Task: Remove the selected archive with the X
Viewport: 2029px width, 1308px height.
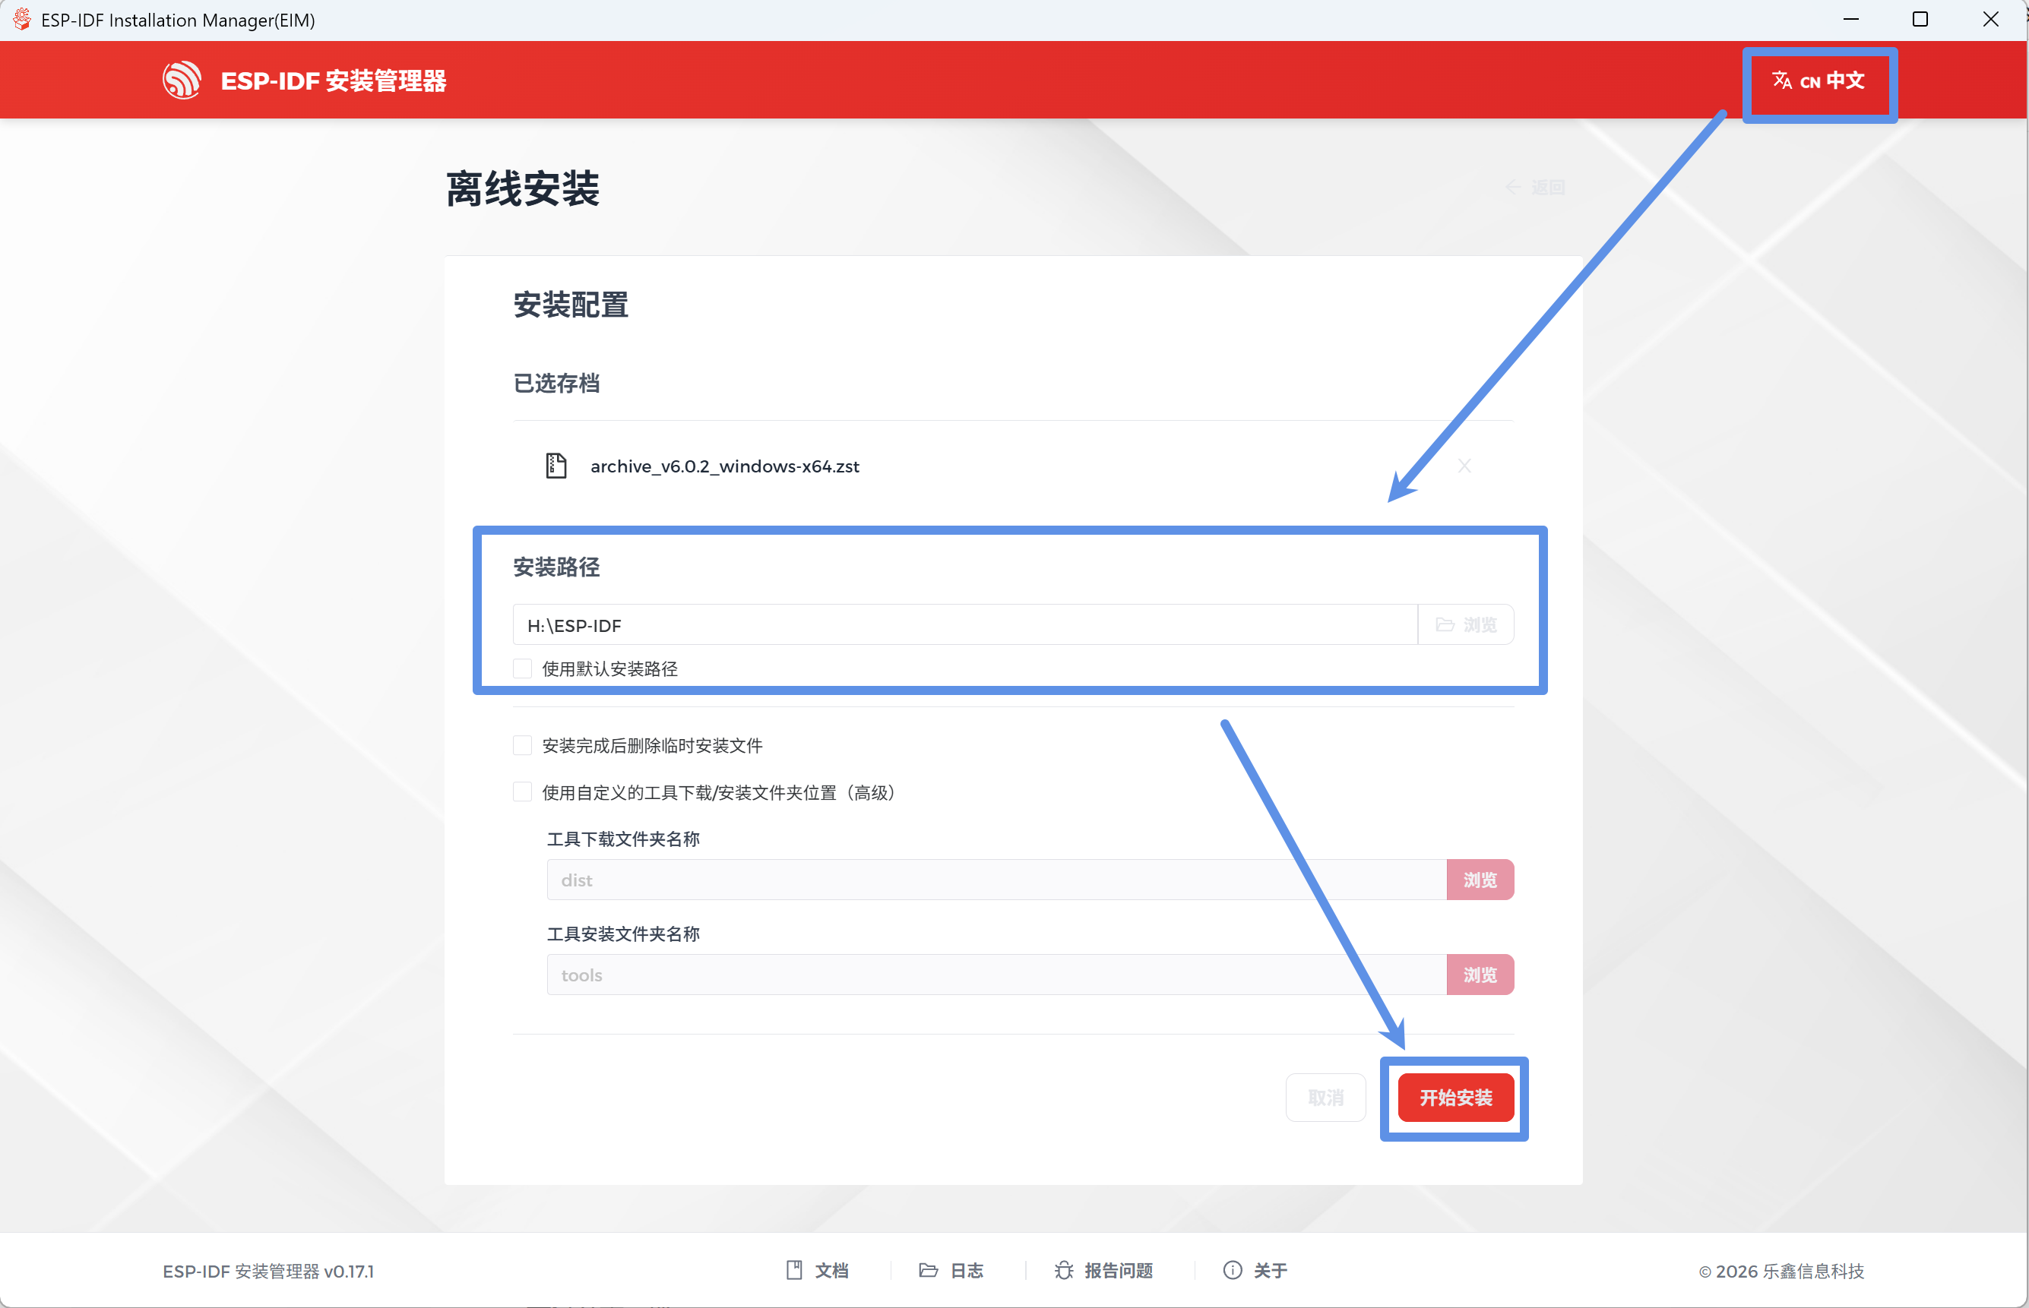Action: 1464,466
